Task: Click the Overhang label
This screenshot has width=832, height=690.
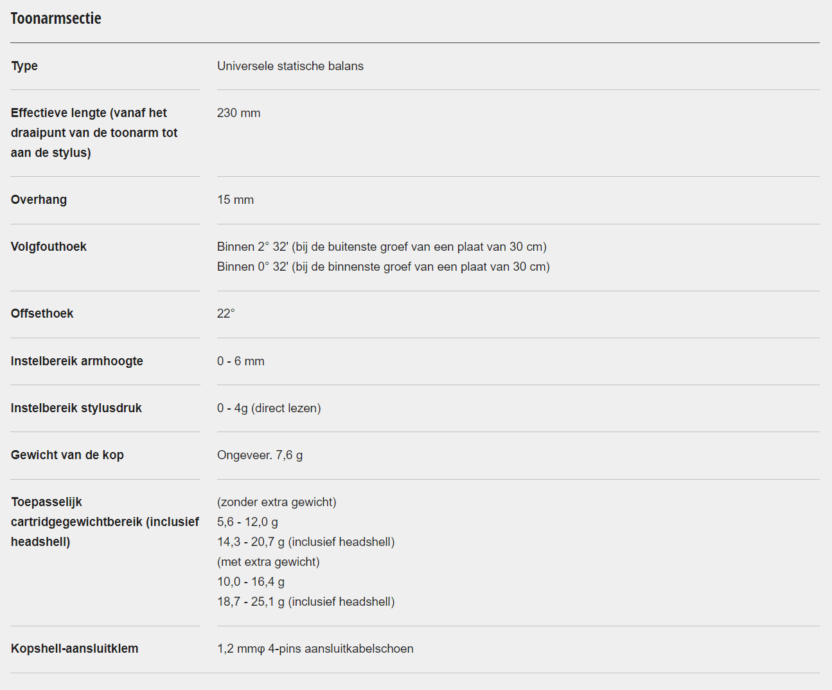Action: pyautogui.click(x=39, y=199)
